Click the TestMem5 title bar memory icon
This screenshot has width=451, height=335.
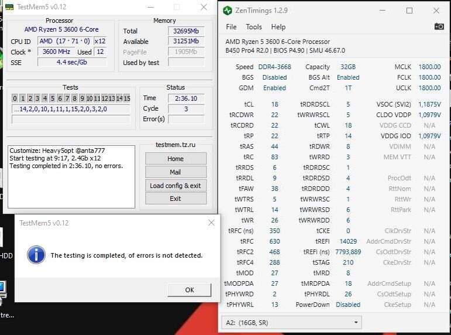pos(9,7)
